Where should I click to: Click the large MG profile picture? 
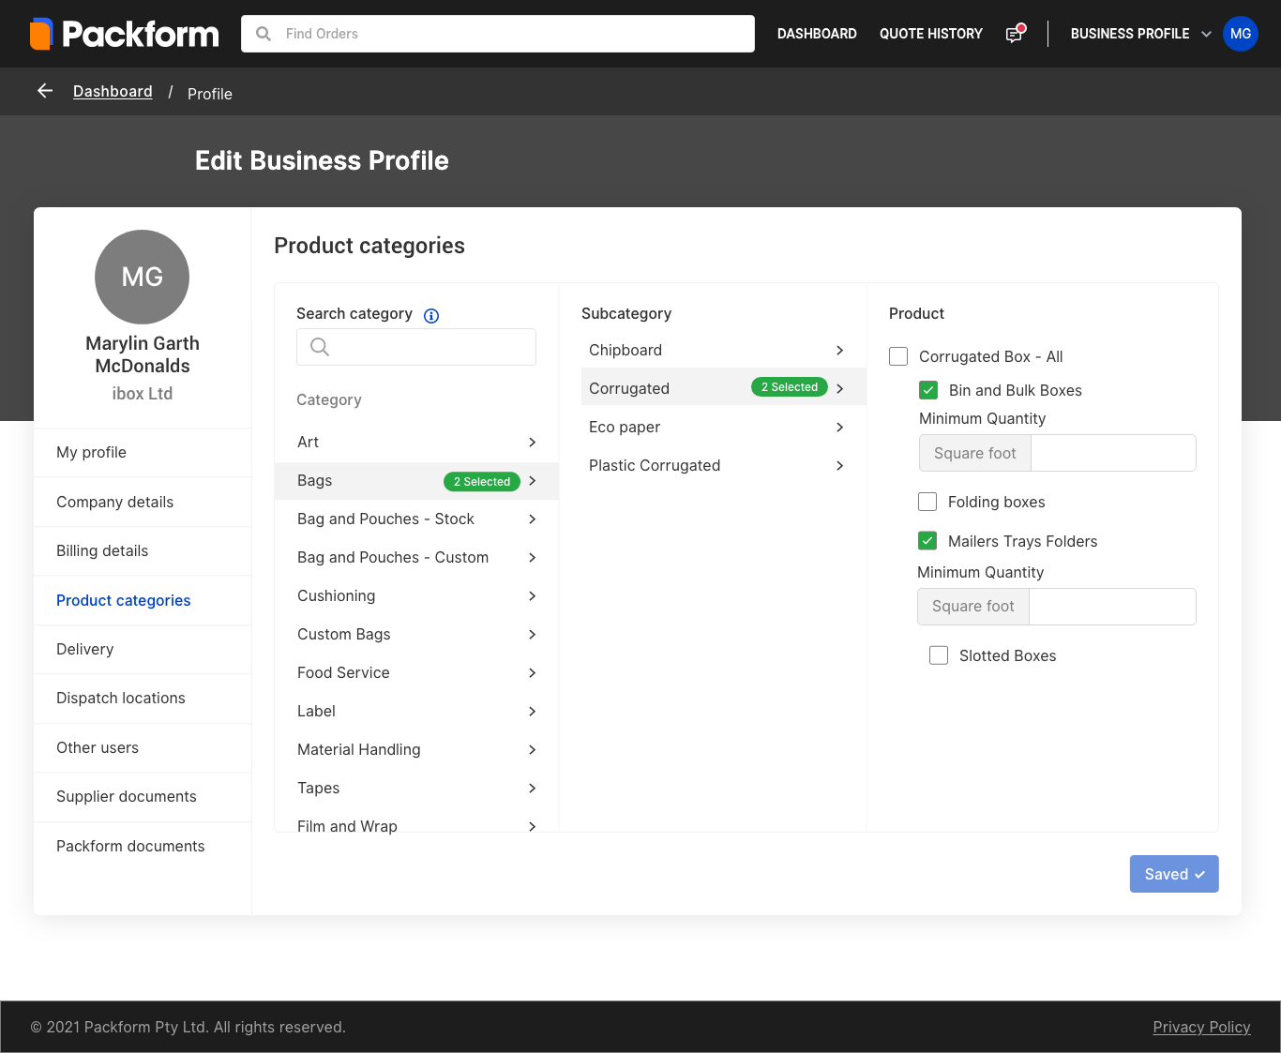point(143,277)
